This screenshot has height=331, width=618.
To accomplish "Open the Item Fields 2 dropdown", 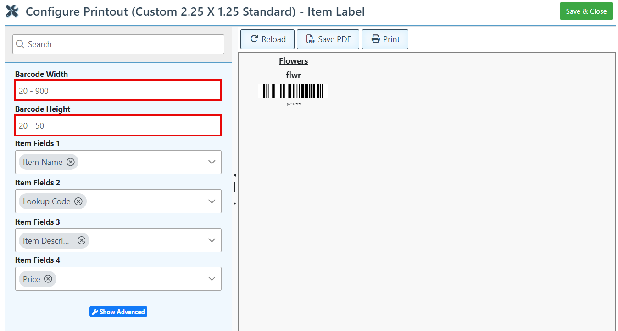I will coord(212,201).
